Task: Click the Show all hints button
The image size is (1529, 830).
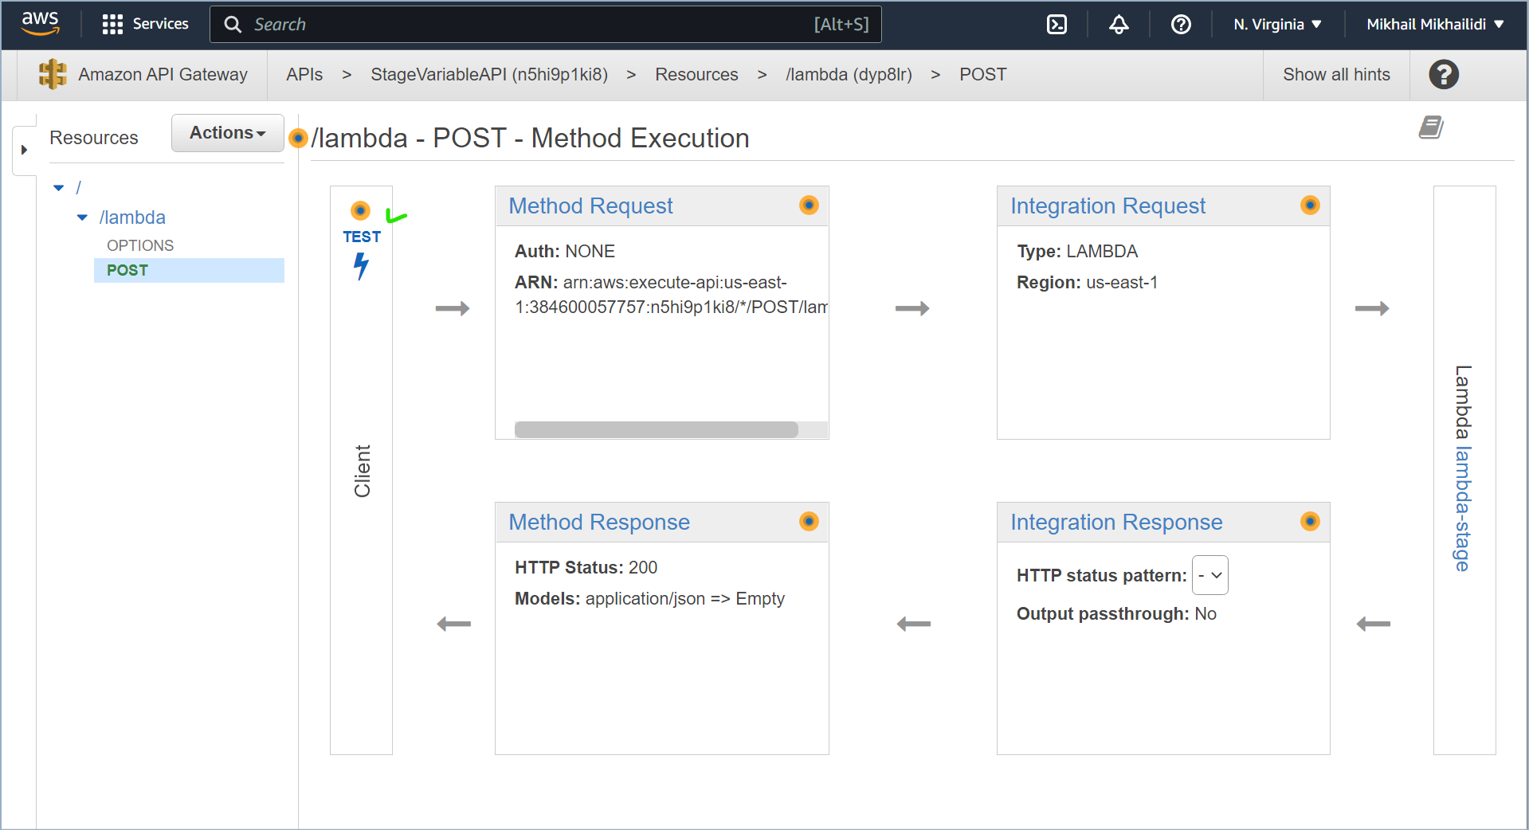Action: pos(1336,74)
